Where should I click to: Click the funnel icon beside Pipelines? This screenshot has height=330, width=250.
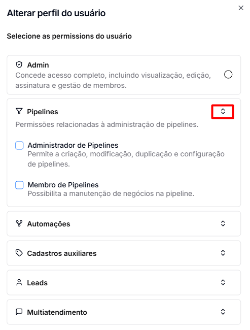(x=19, y=111)
